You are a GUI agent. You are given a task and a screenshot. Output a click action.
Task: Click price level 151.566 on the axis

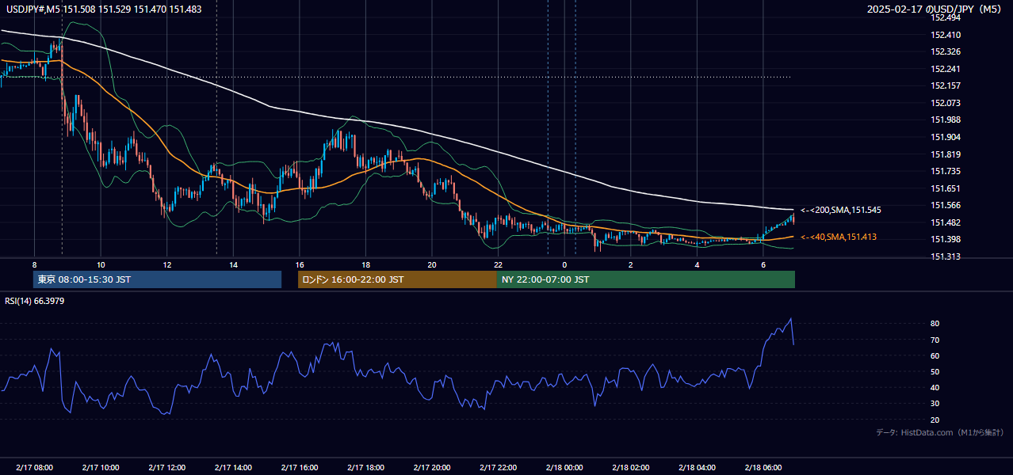[x=946, y=205]
